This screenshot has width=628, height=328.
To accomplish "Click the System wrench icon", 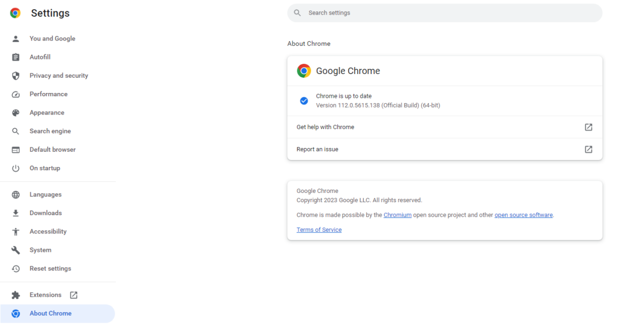I will 16,250.
